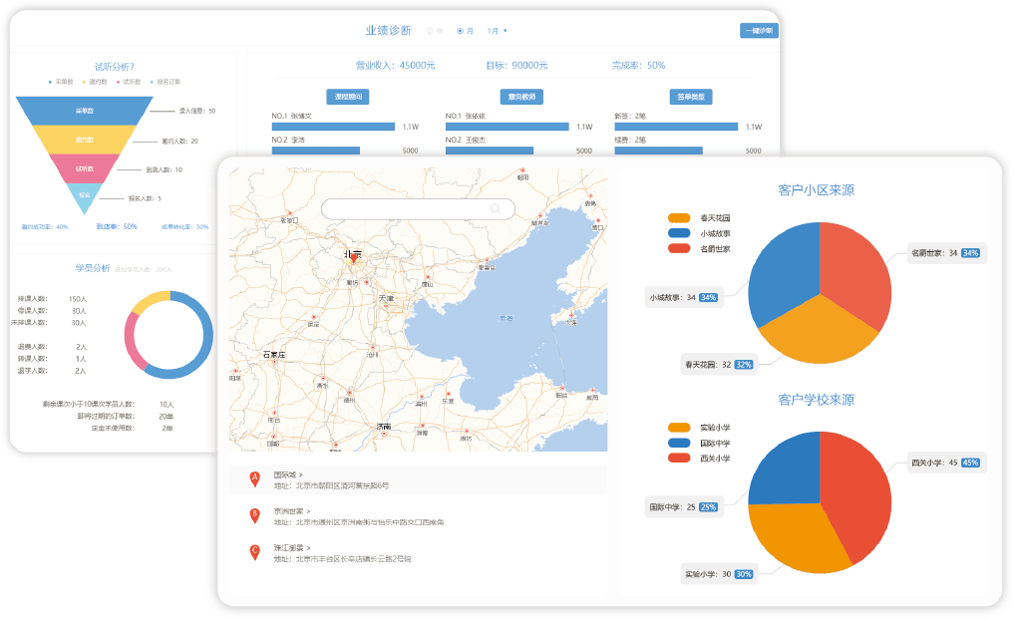Click map marker B beside 京洲世家
Image resolution: width=1014 pixels, height=619 pixels.
pyautogui.click(x=254, y=515)
